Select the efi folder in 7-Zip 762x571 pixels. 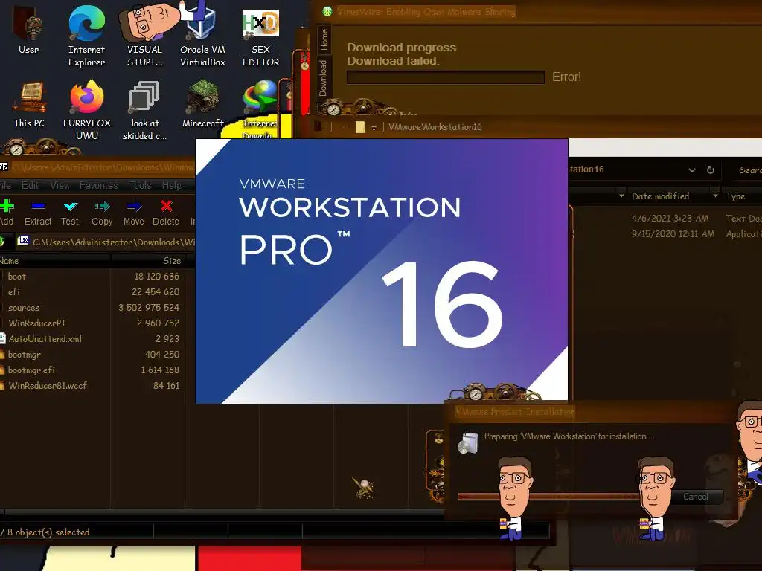(x=13, y=291)
